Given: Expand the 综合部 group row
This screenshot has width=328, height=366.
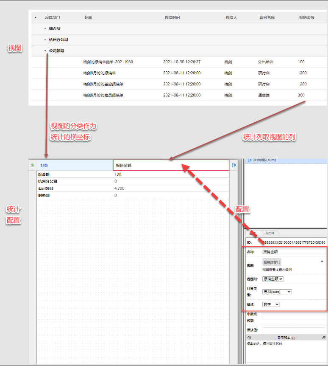Looking at the screenshot, I should click(x=45, y=28).
